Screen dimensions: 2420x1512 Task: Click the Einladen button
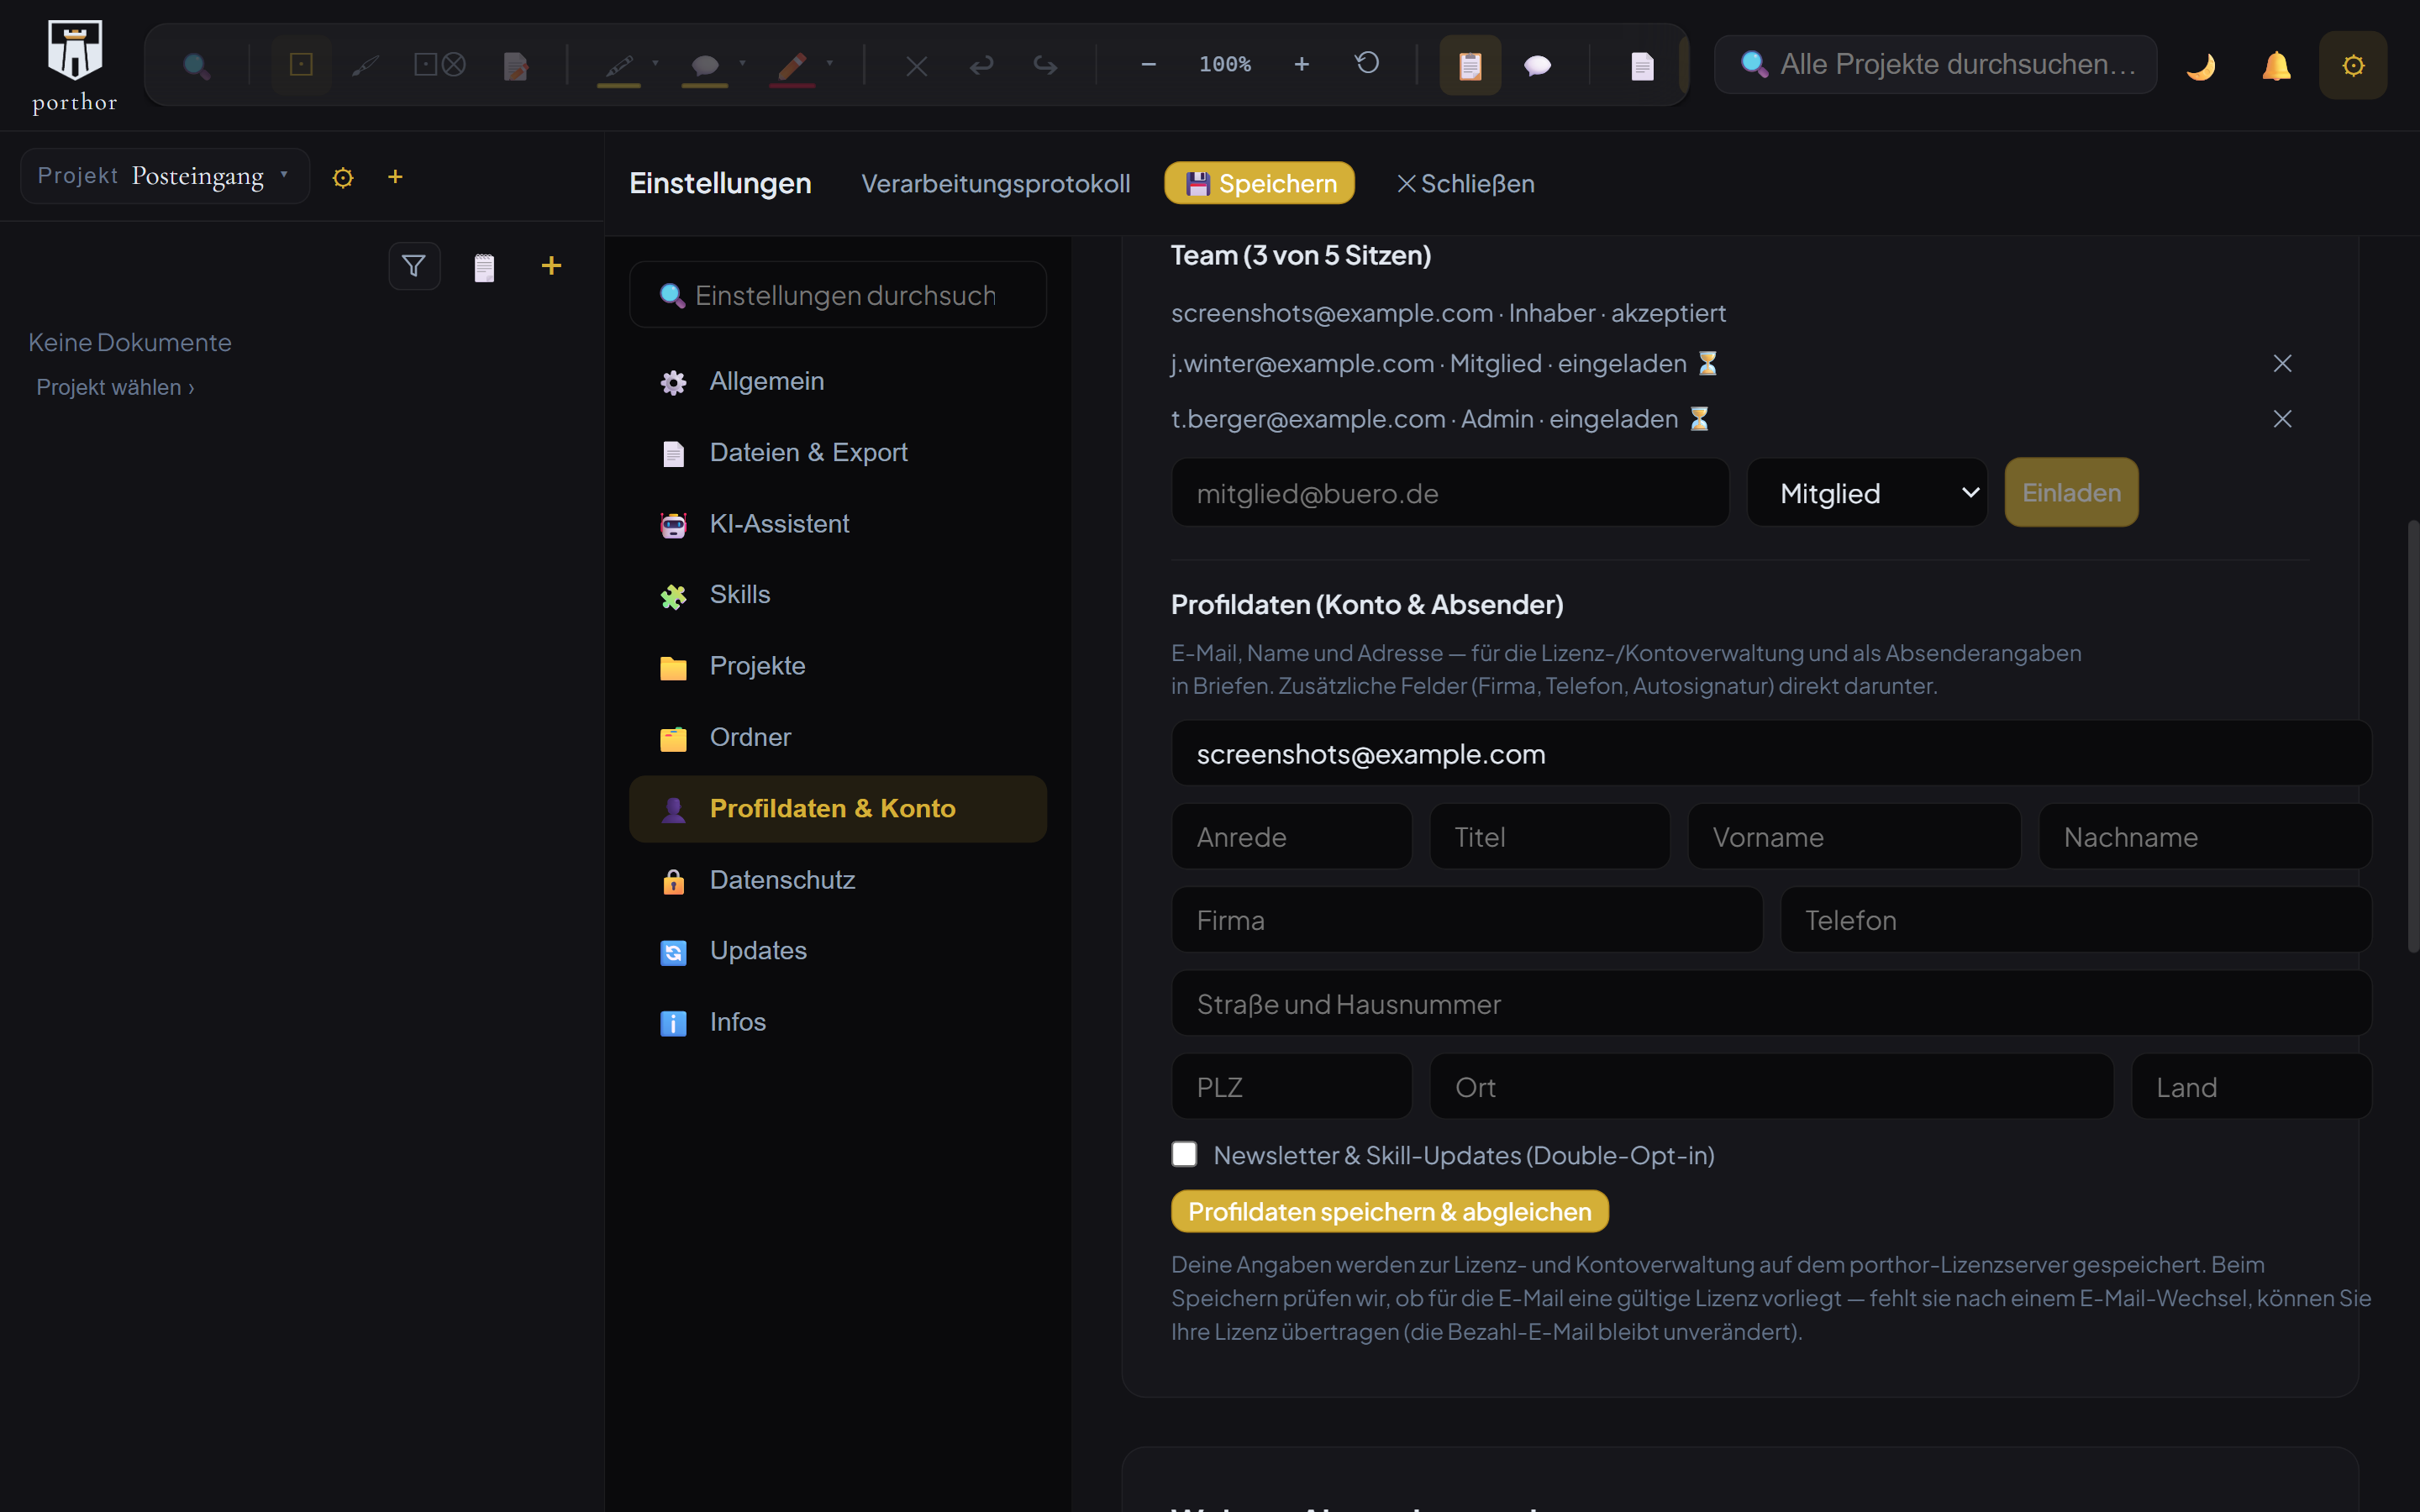[2071, 493]
